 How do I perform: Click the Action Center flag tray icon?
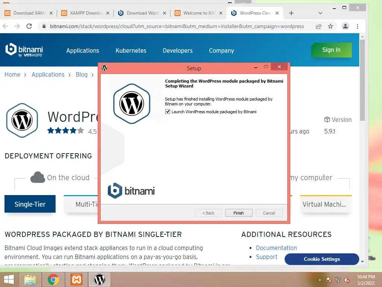click(x=329, y=280)
